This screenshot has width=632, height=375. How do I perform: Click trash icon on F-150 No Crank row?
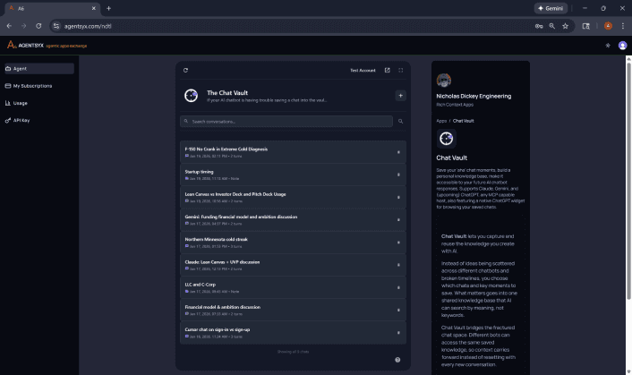click(x=398, y=152)
